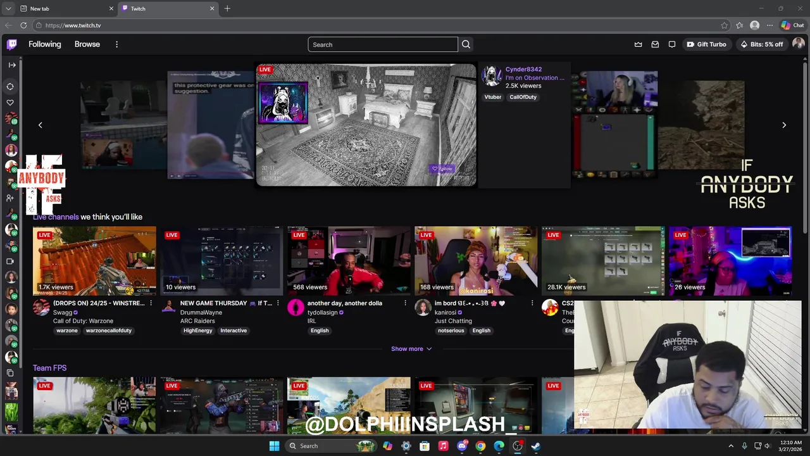Image resolution: width=810 pixels, height=456 pixels.
Task: Click the taskbar volume speaker icon
Action: point(768,446)
